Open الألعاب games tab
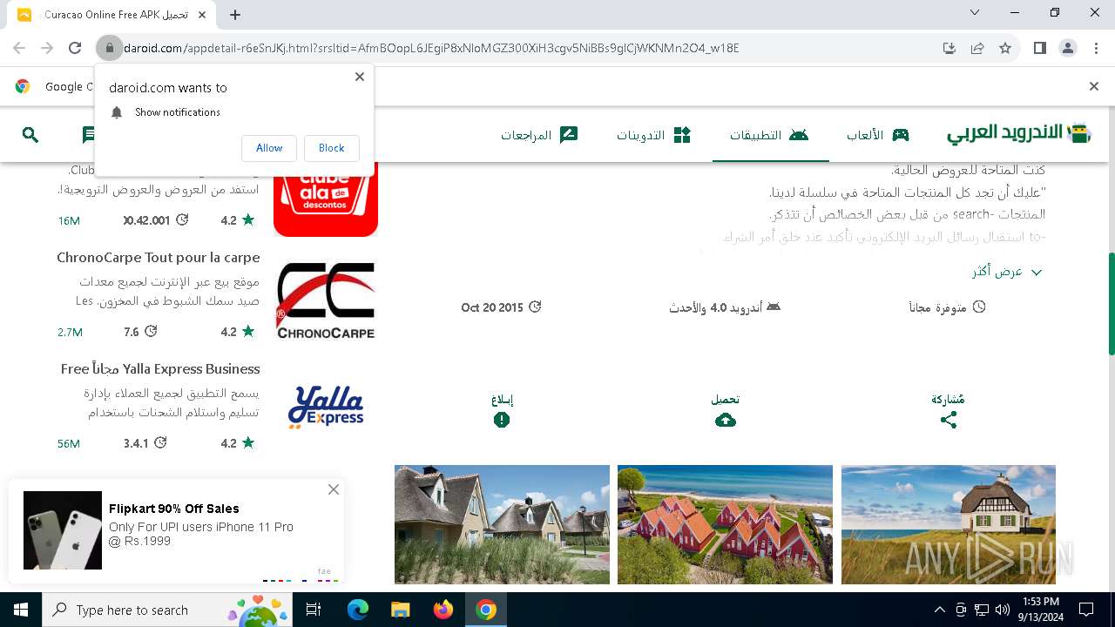The image size is (1115, 627). pos(878,135)
